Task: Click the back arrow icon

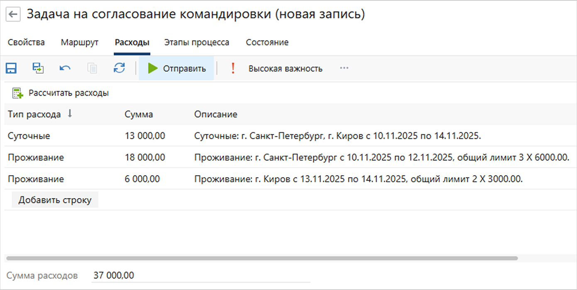Action: (x=13, y=15)
